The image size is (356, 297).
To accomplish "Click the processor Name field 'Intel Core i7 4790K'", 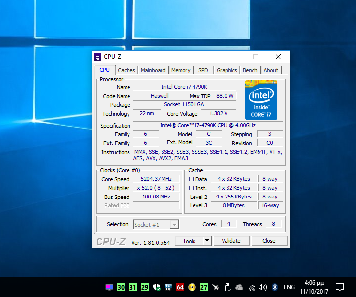I will (x=184, y=87).
